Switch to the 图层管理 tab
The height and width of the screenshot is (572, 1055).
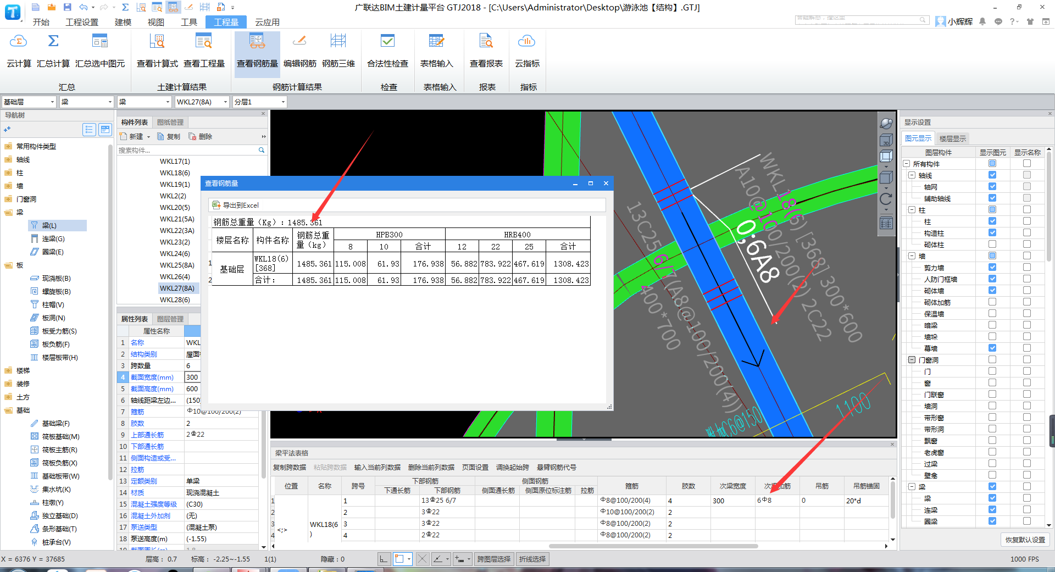170,319
